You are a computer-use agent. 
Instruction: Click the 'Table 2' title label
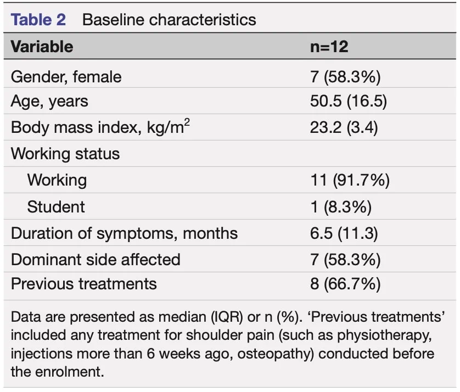[38, 20]
